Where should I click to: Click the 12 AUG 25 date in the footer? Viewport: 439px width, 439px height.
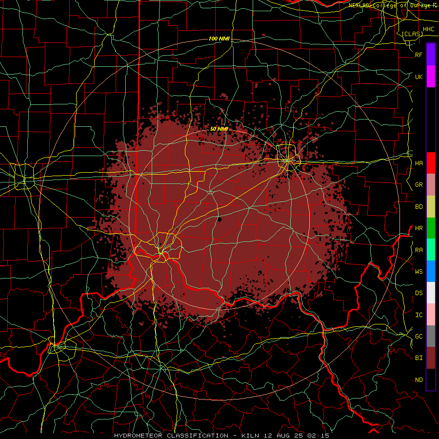(283, 436)
